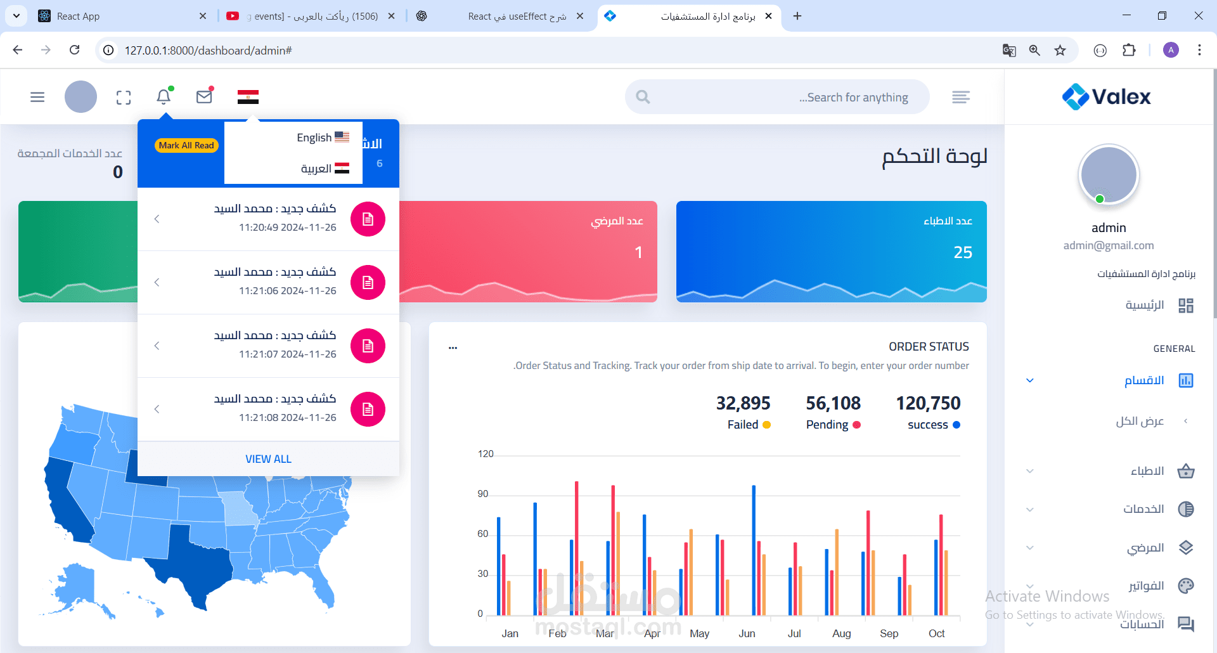Switch to the YouTube browser tab
Viewport: 1217px width, 653px height.
pos(311,16)
